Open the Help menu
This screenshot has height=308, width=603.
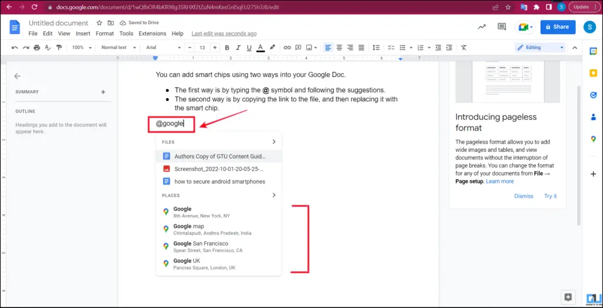tap(177, 34)
